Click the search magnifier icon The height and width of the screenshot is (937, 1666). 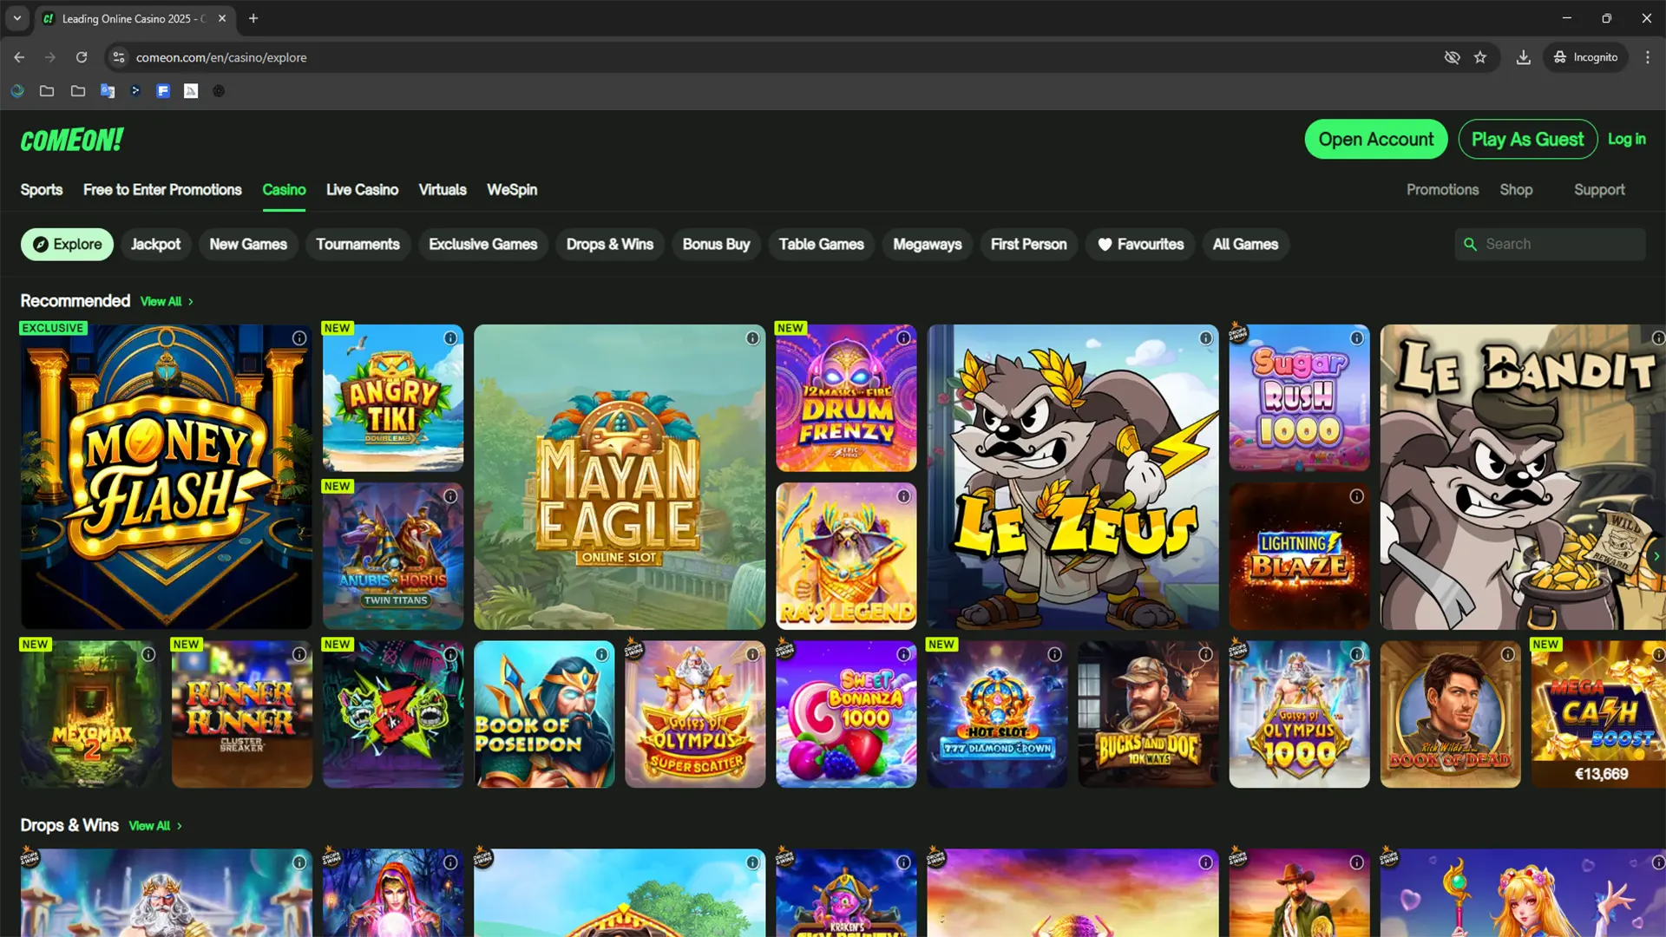pyautogui.click(x=1470, y=245)
